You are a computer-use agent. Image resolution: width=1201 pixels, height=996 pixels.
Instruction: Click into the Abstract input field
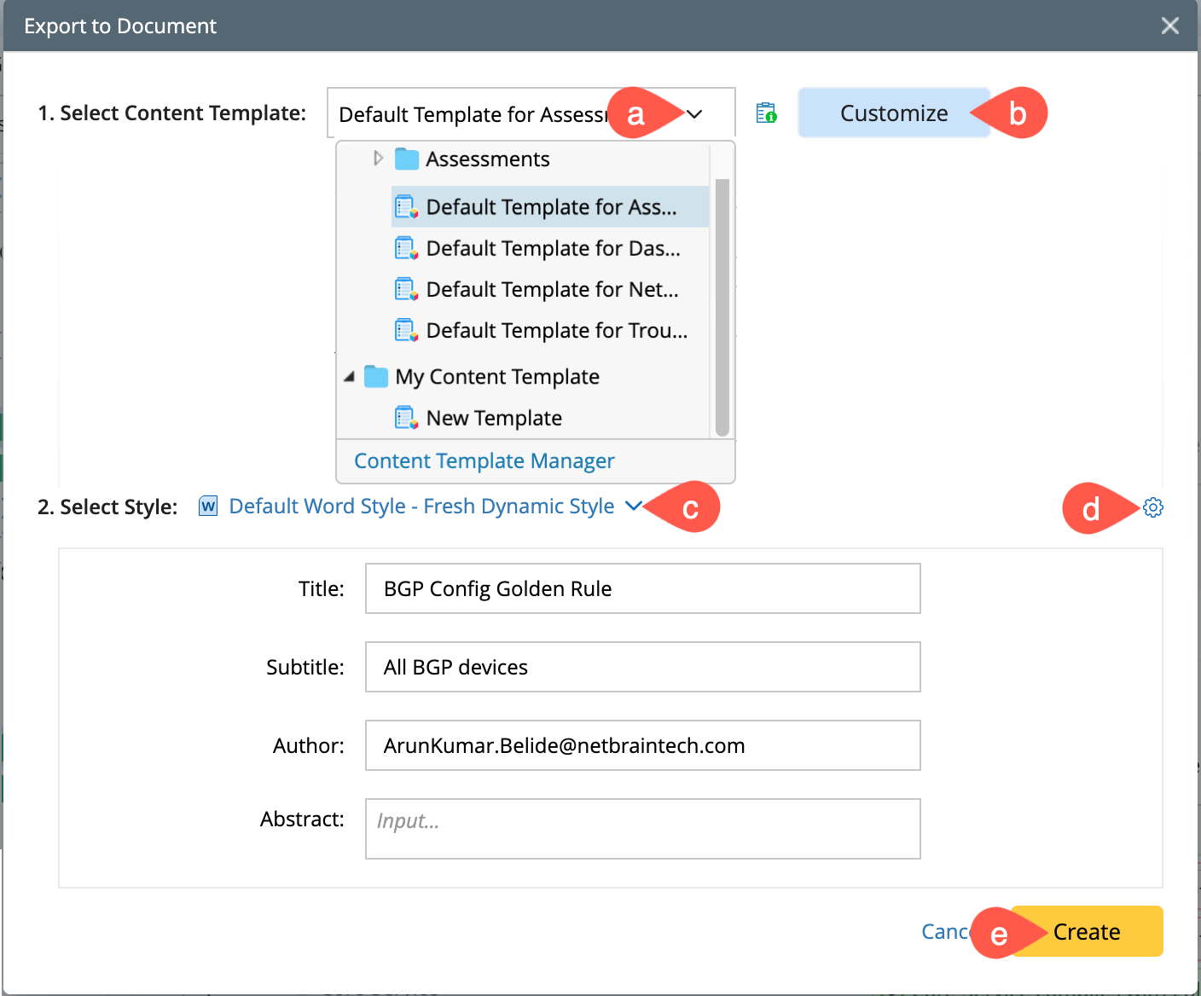click(x=642, y=828)
